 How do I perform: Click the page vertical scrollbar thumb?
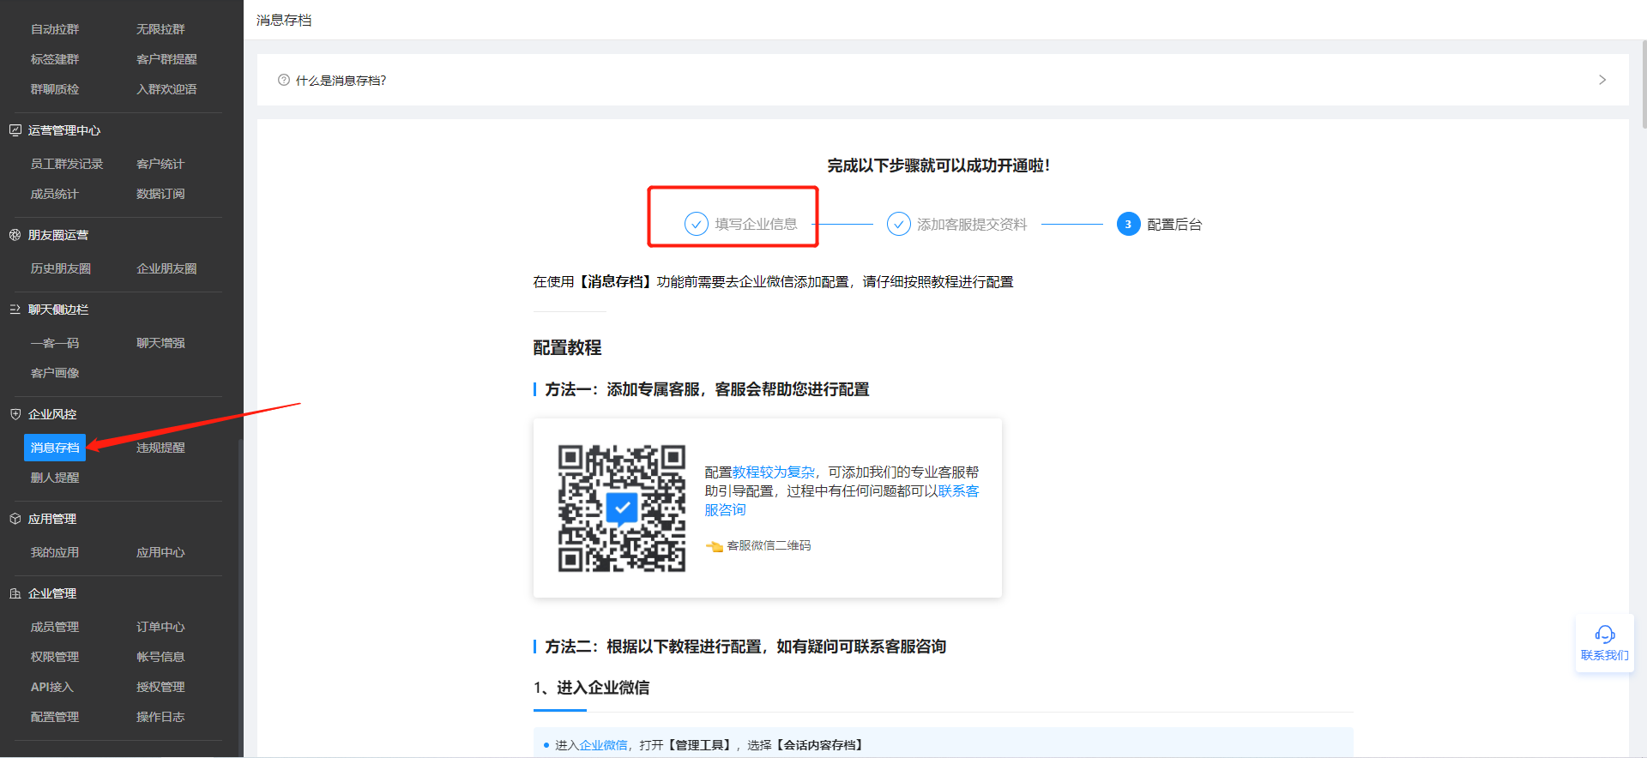(1644, 84)
